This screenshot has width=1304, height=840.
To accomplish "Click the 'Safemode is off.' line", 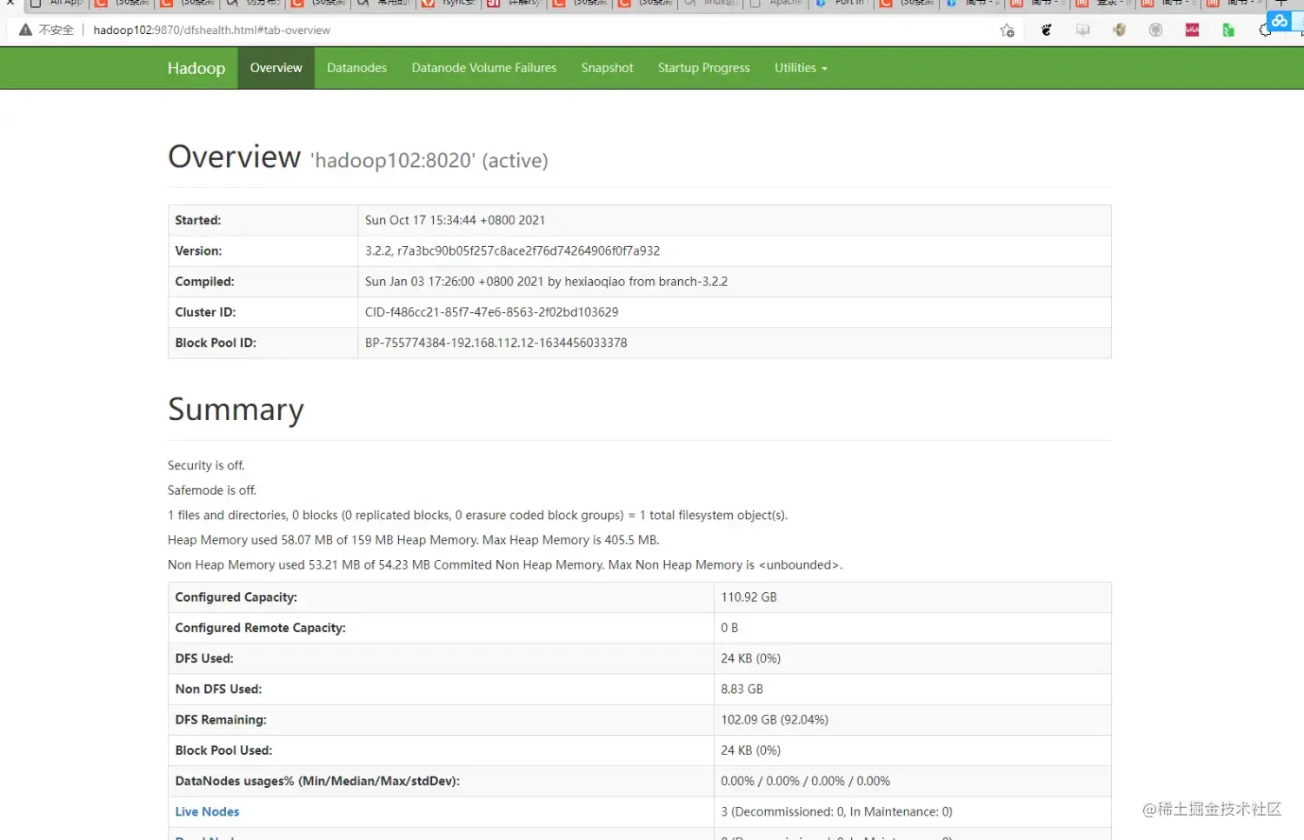I will click(x=212, y=490).
